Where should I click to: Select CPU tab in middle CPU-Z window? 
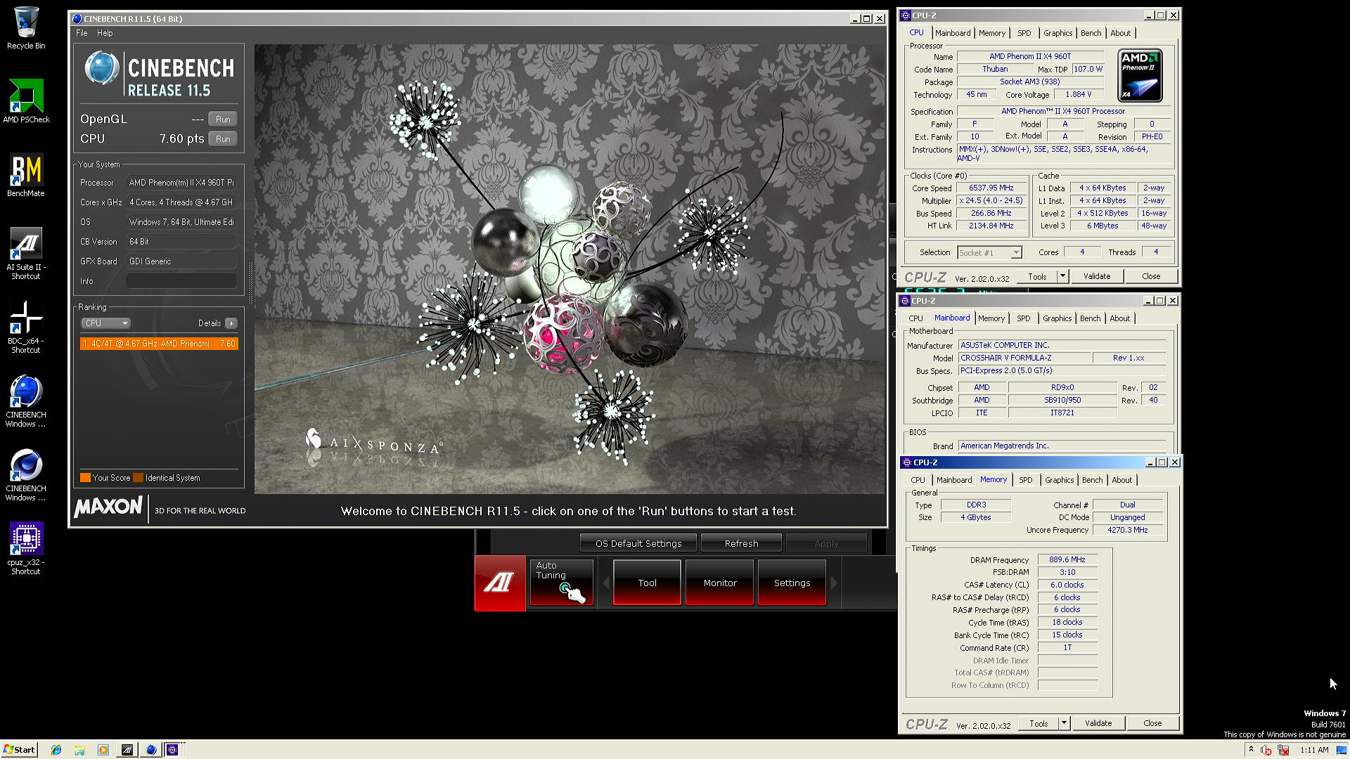click(x=915, y=318)
